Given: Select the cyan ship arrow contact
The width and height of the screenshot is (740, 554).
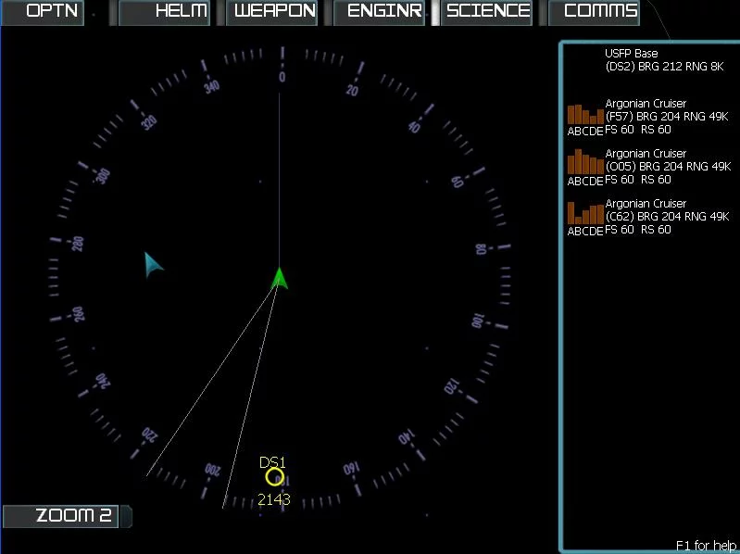Looking at the screenshot, I should pyautogui.click(x=153, y=265).
